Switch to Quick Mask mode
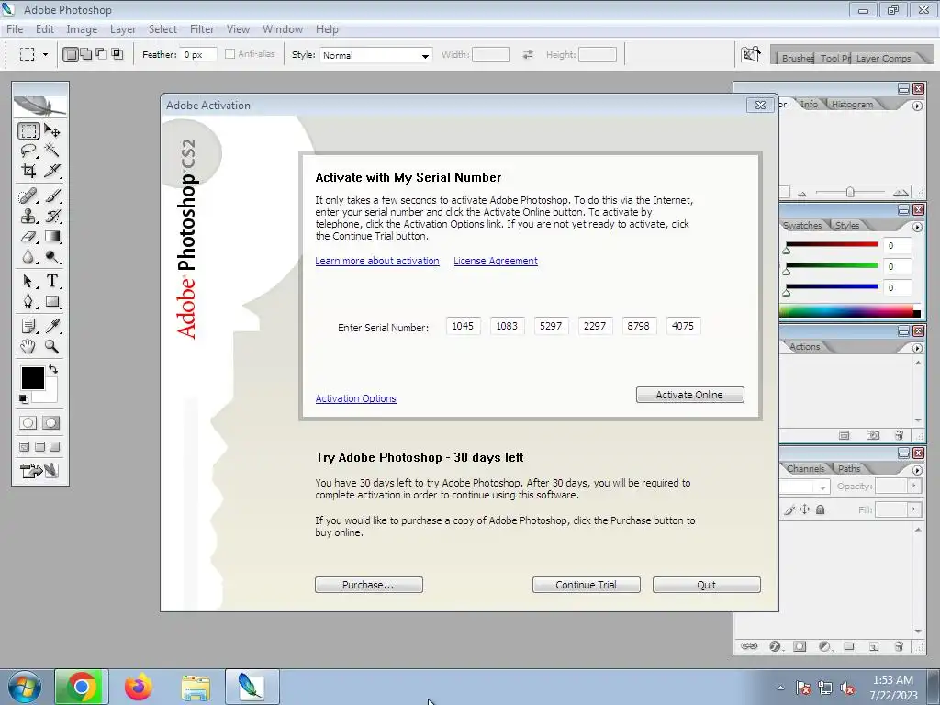 click(x=51, y=422)
